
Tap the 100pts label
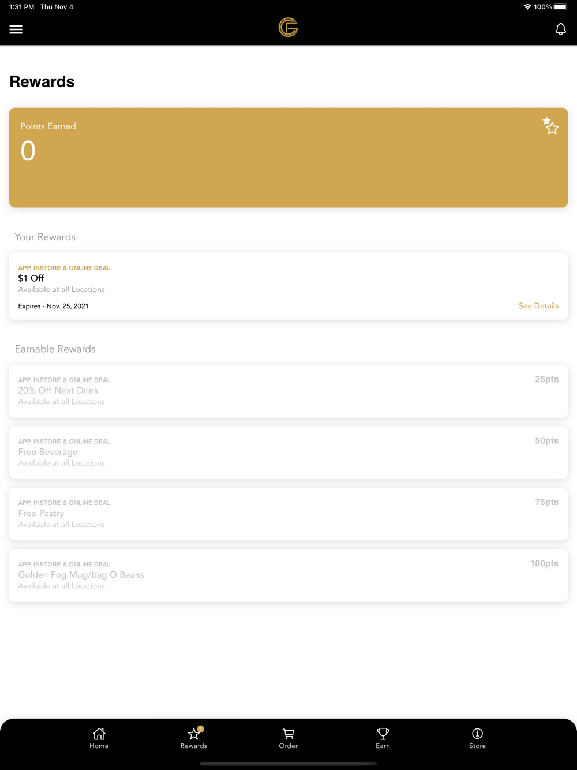click(x=544, y=563)
